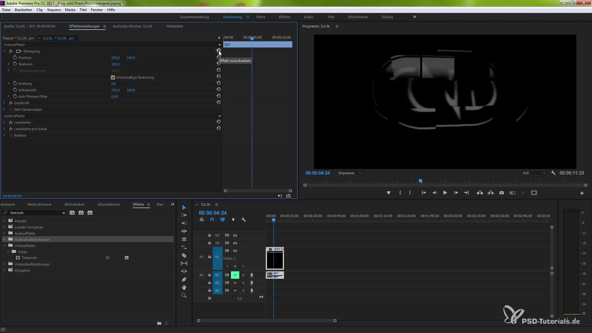Click Mark In bracket button
Viewport: 592px width, 333px height.
(x=400, y=193)
